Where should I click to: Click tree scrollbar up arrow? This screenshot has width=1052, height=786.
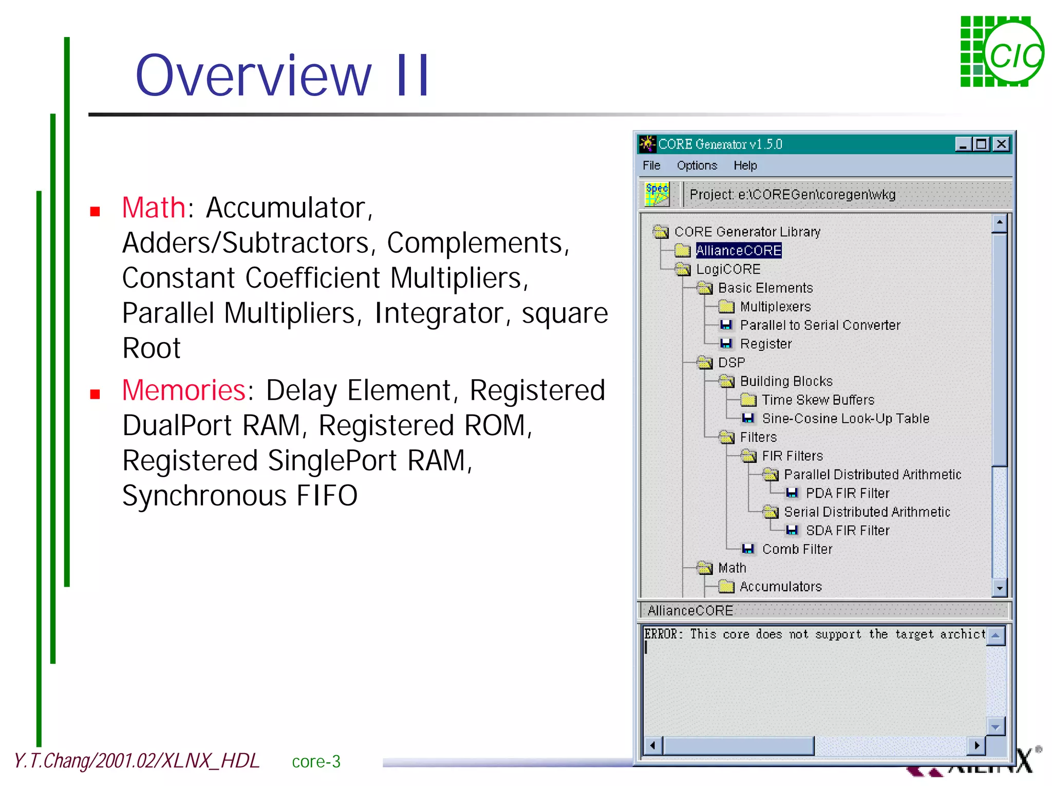(999, 222)
